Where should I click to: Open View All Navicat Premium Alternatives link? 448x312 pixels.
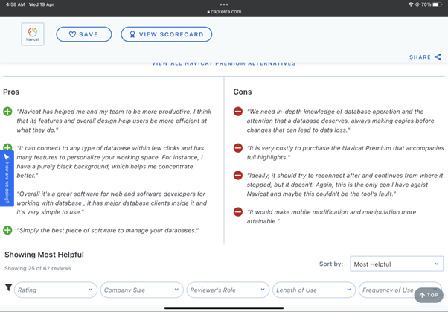pos(223,64)
